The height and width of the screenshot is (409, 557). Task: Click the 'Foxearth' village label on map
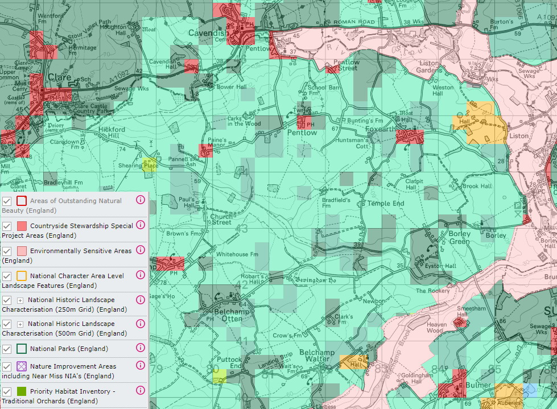pos(381,129)
